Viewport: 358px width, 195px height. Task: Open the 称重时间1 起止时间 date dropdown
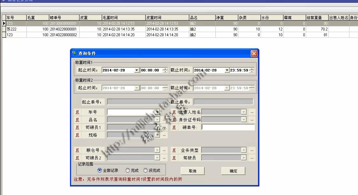coord(137,70)
